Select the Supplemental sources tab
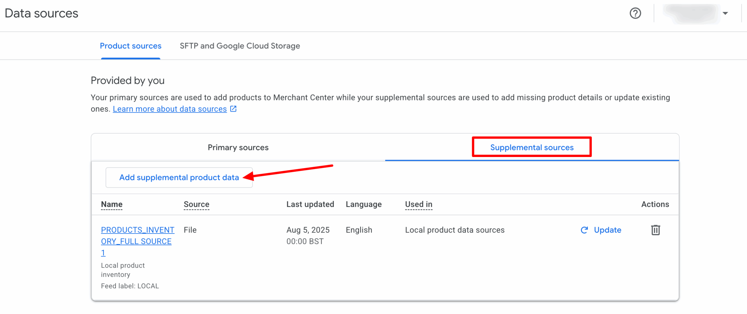The height and width of the screenshot is (314, 747). [531, 147]
